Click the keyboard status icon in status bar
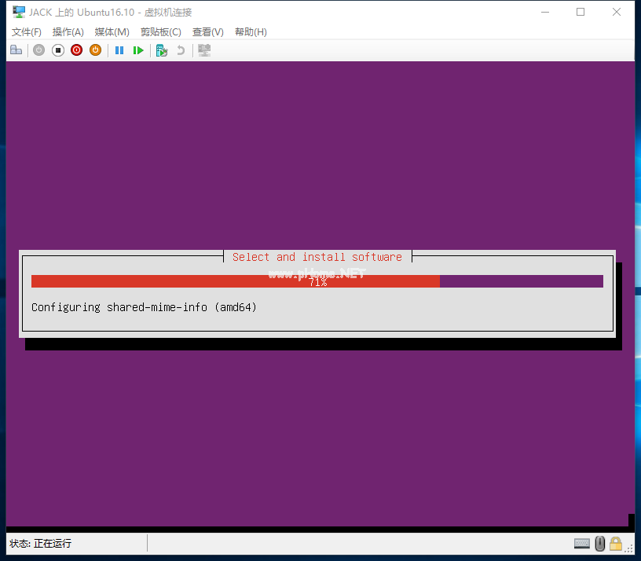Screen dimensions: 641x561 (x=582, y=544)
